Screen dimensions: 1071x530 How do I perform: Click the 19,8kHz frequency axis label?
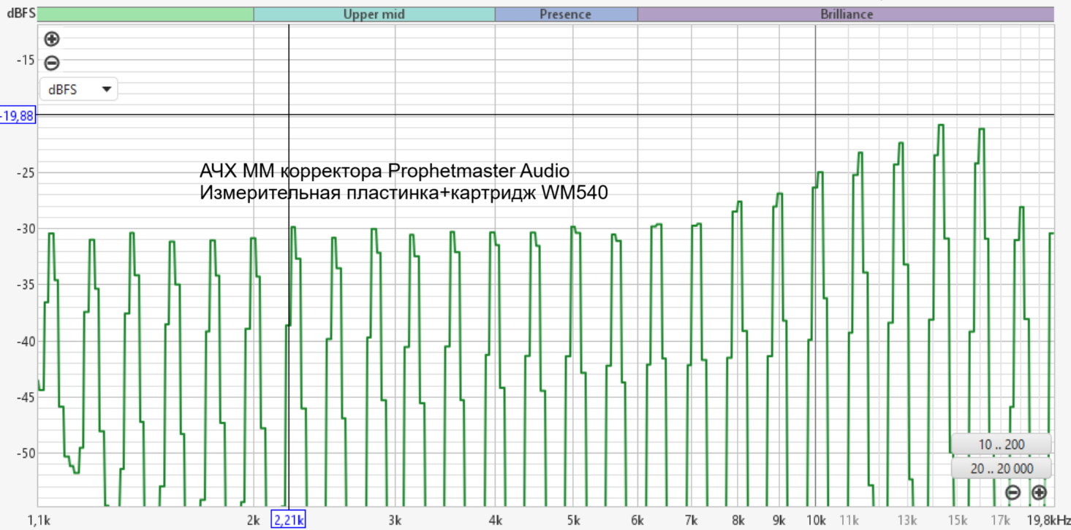tap(1050, 520)
